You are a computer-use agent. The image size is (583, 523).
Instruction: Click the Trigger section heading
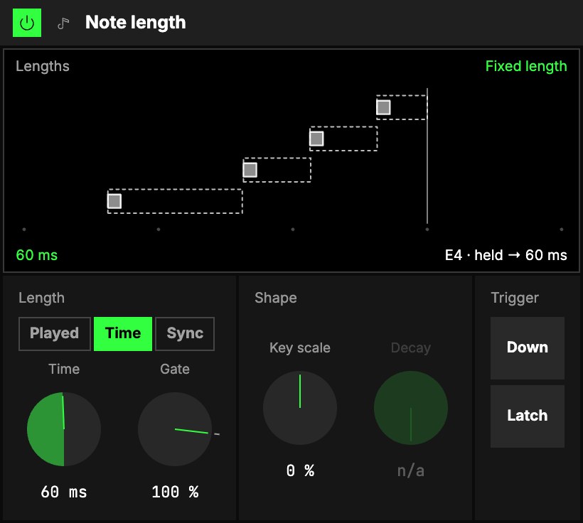click(515, 298)
